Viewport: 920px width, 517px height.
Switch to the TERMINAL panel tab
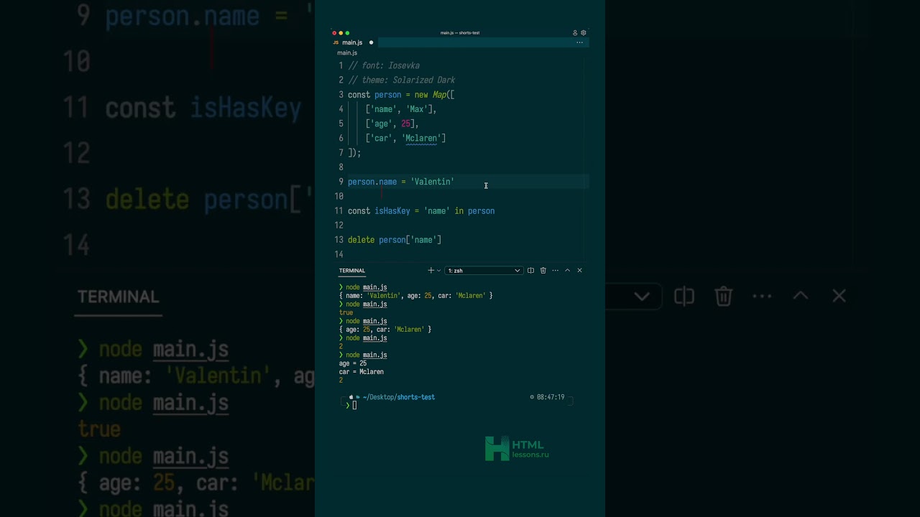click(x=352, y=271)
